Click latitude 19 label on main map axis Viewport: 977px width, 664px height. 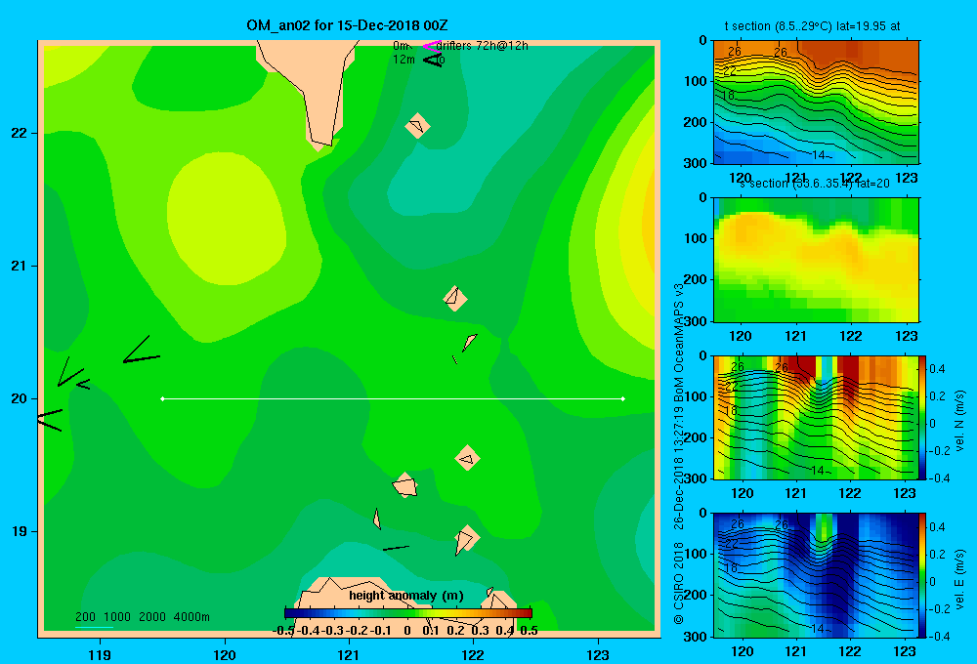tap(19, 531)
